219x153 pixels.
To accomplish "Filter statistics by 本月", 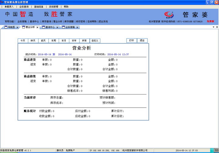I will [64, 41].
